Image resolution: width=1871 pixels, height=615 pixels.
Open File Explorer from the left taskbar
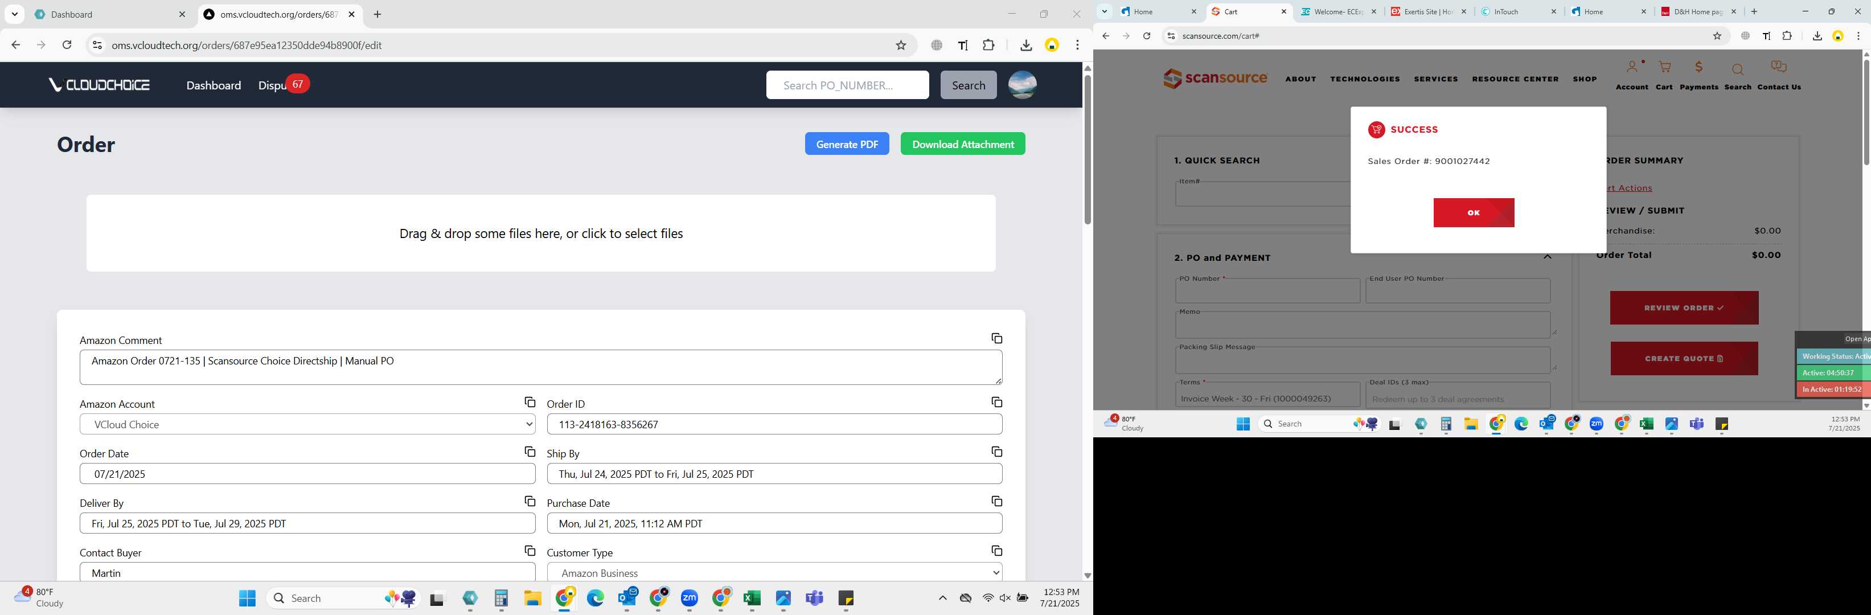(532, 598)
